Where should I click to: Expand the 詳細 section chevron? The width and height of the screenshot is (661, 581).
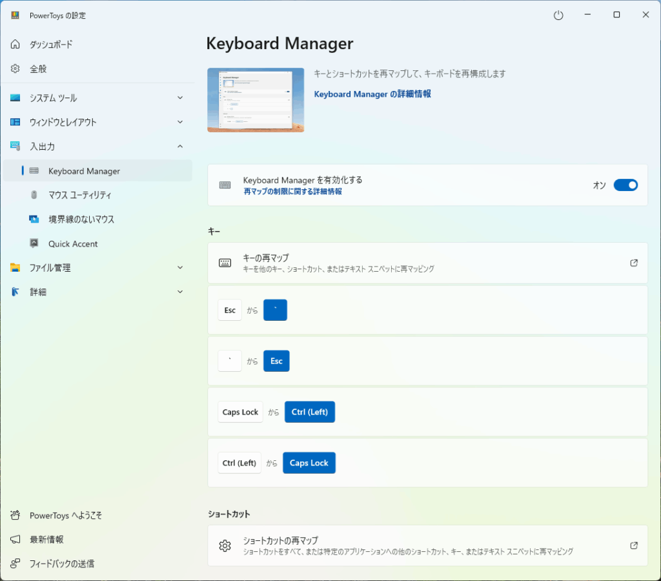[180, 292]
